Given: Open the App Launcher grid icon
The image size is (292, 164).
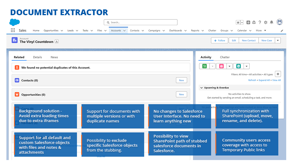Looking at the screenshot, I should point(13,30).
